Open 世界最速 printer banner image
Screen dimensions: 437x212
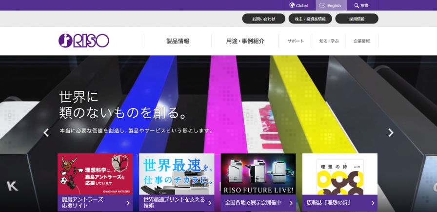pos(177,174)
